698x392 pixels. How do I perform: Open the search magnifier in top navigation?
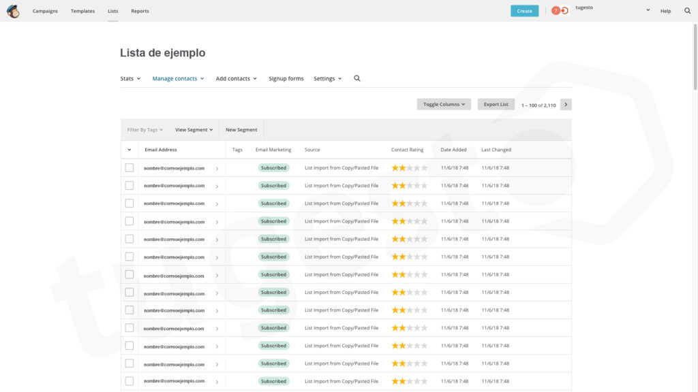point(687,11)
